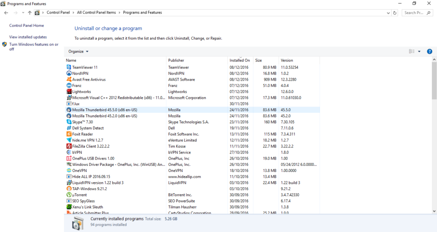Screen dimensions: 437x232
Task: Open the view options dropdown arrow
Action: tap(419, 52)
